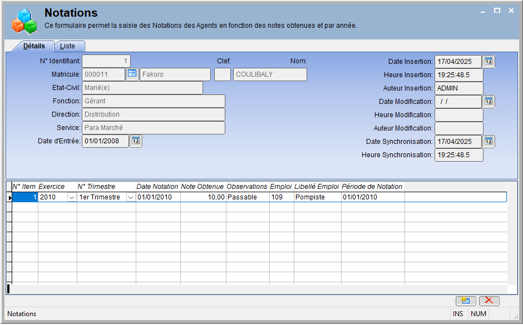Click the Date Notation cell 01/01/2010
The height and width of the screenshot is (325, 523).
pyautogui.click(x=158, y=197)
